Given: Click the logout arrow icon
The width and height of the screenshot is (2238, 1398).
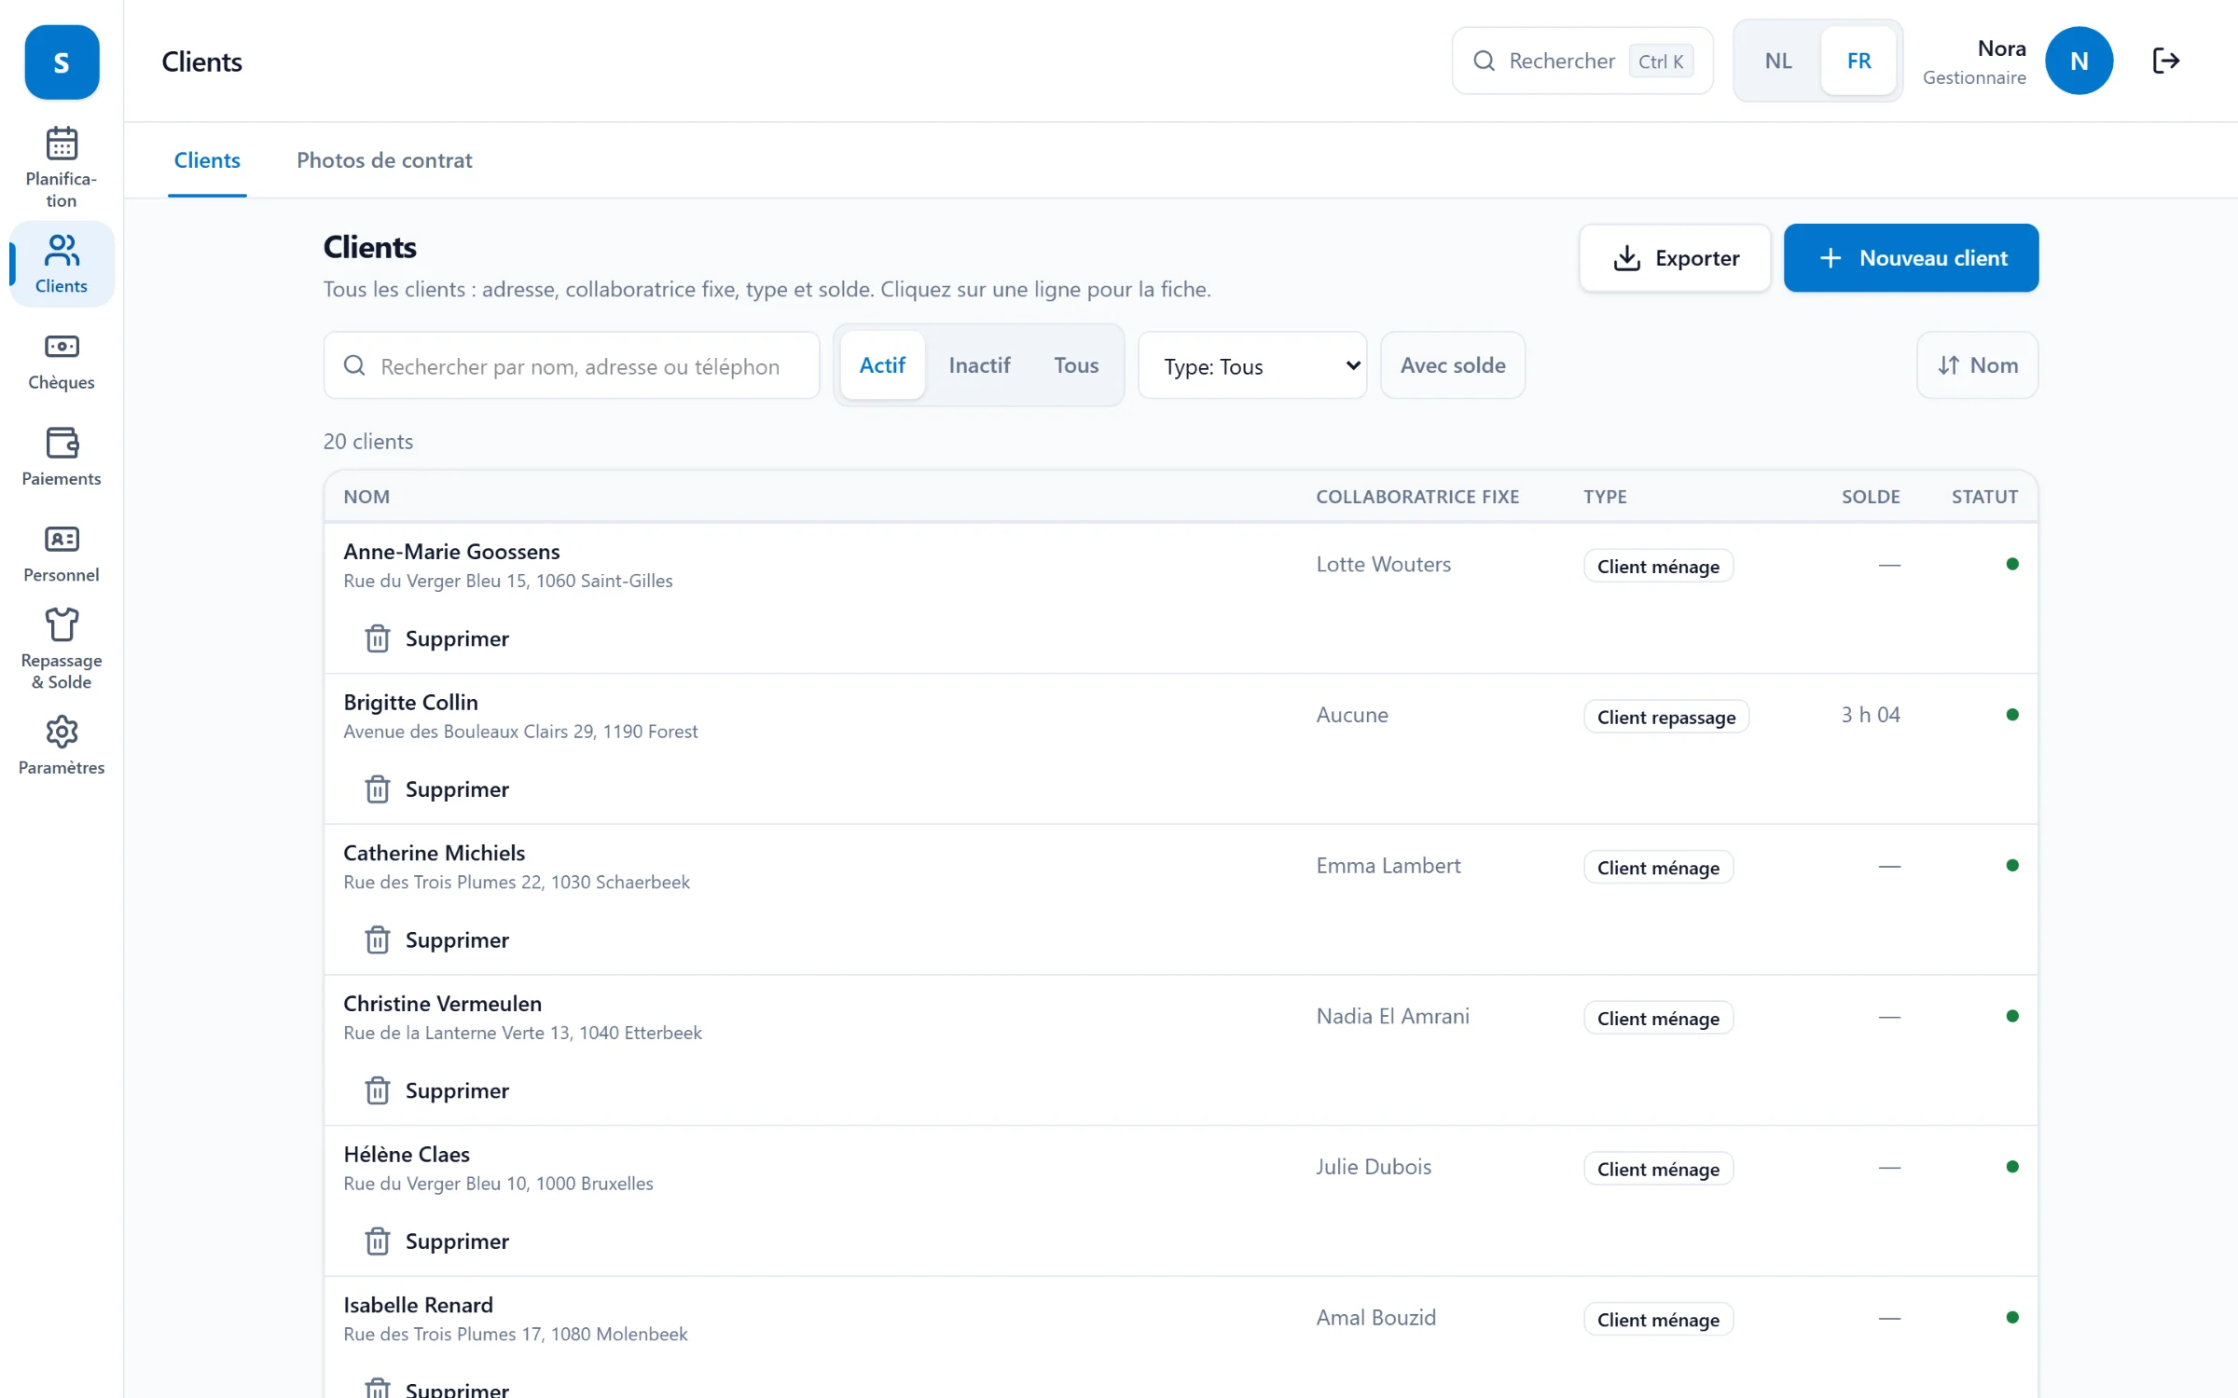Looking at the screenshot, I should click(2165, 61).
